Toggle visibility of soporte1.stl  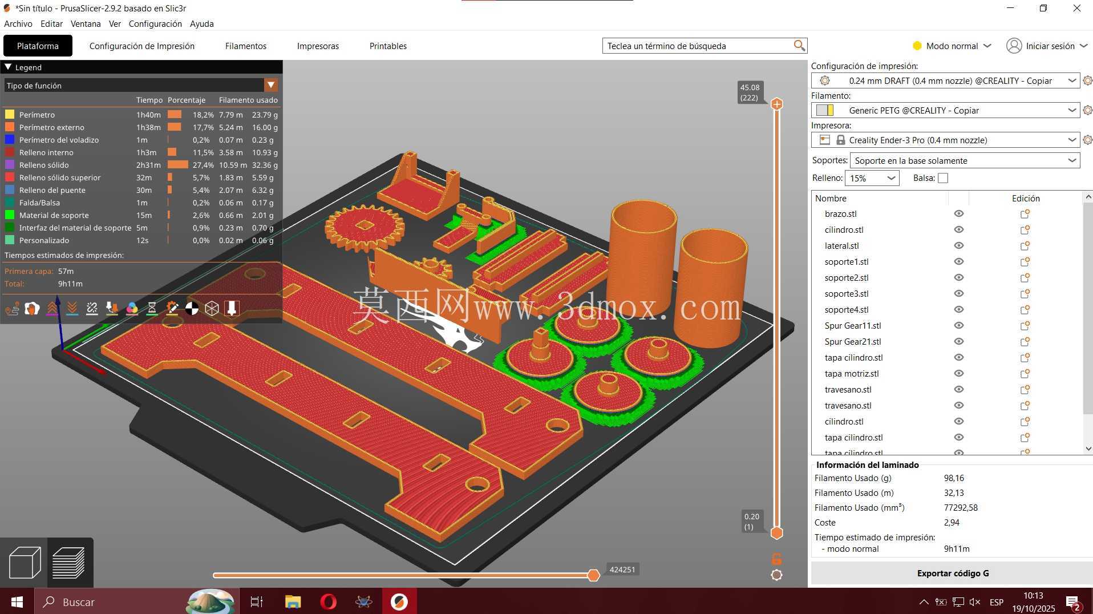pyautogui.click(x=959, y=262)
